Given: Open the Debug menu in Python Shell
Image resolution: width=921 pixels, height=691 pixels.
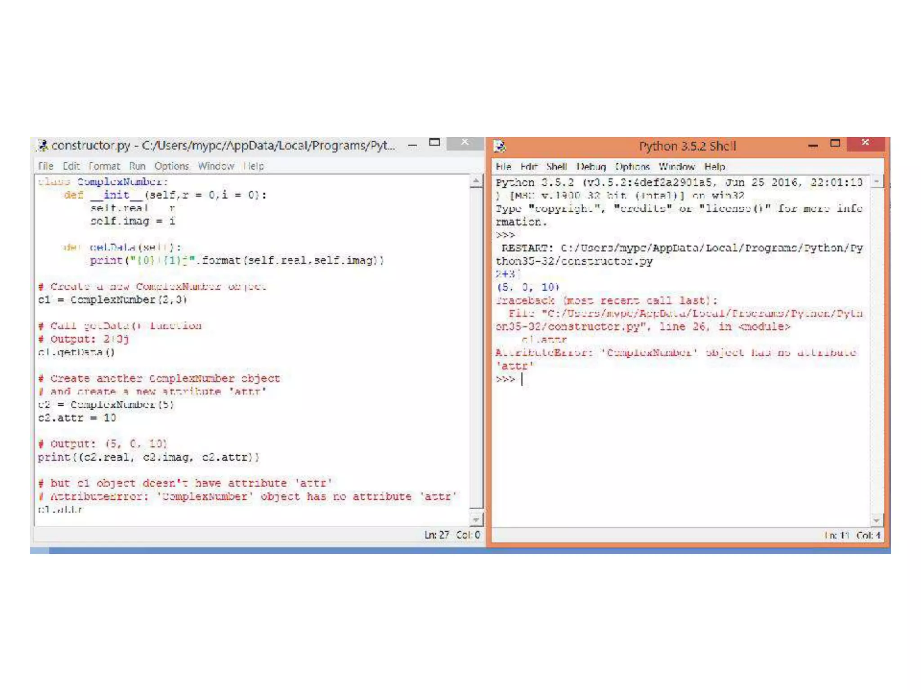Looking at the screenshot, I should tap(591, 167).
